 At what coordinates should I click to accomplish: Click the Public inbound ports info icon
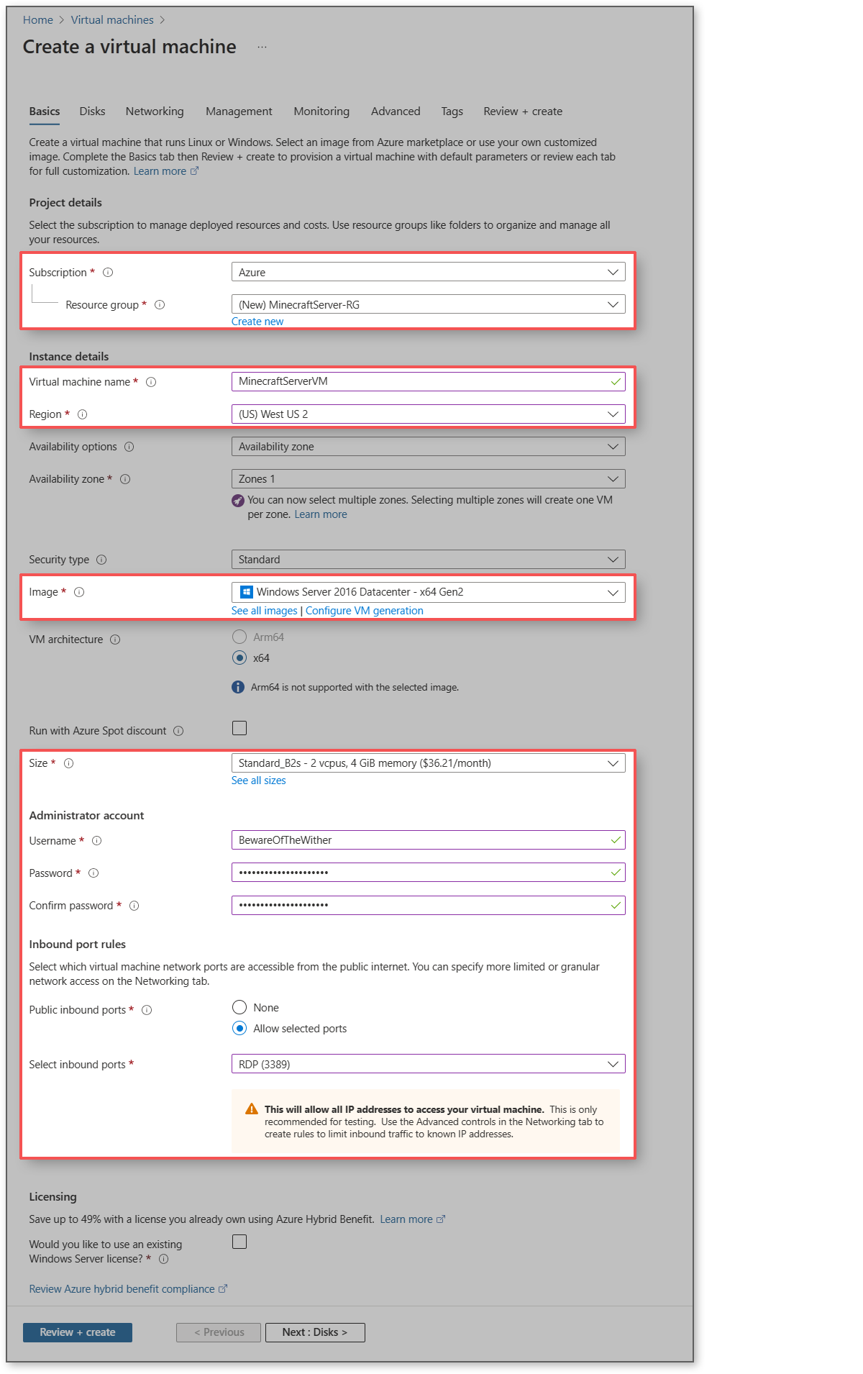(147, 1010)
